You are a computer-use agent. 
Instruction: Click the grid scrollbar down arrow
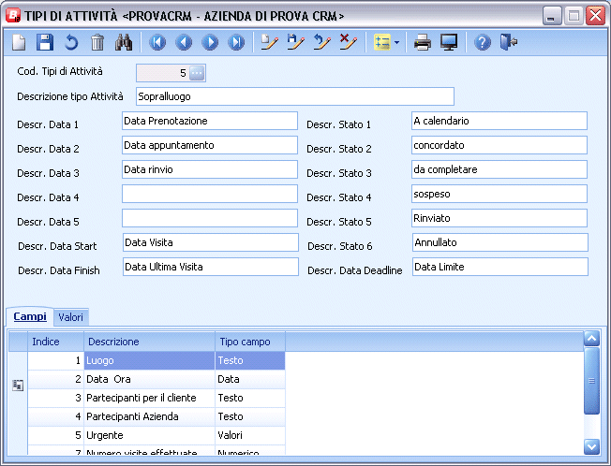point(590,446)
